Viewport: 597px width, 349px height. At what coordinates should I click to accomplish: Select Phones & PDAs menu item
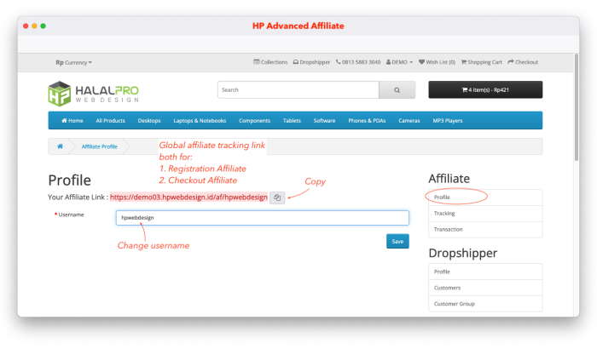click(367, 121)
